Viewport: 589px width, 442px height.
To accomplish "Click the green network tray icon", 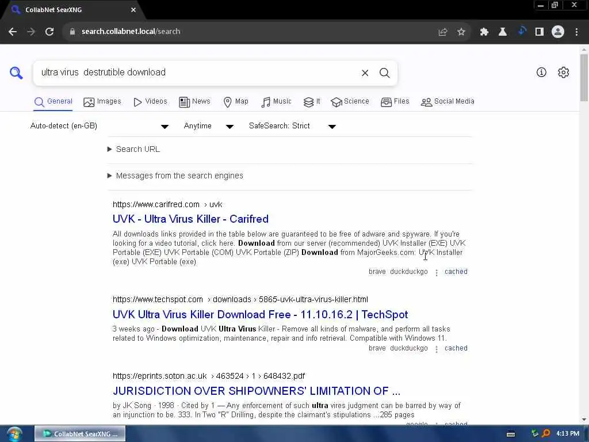I will click(534, 433).
